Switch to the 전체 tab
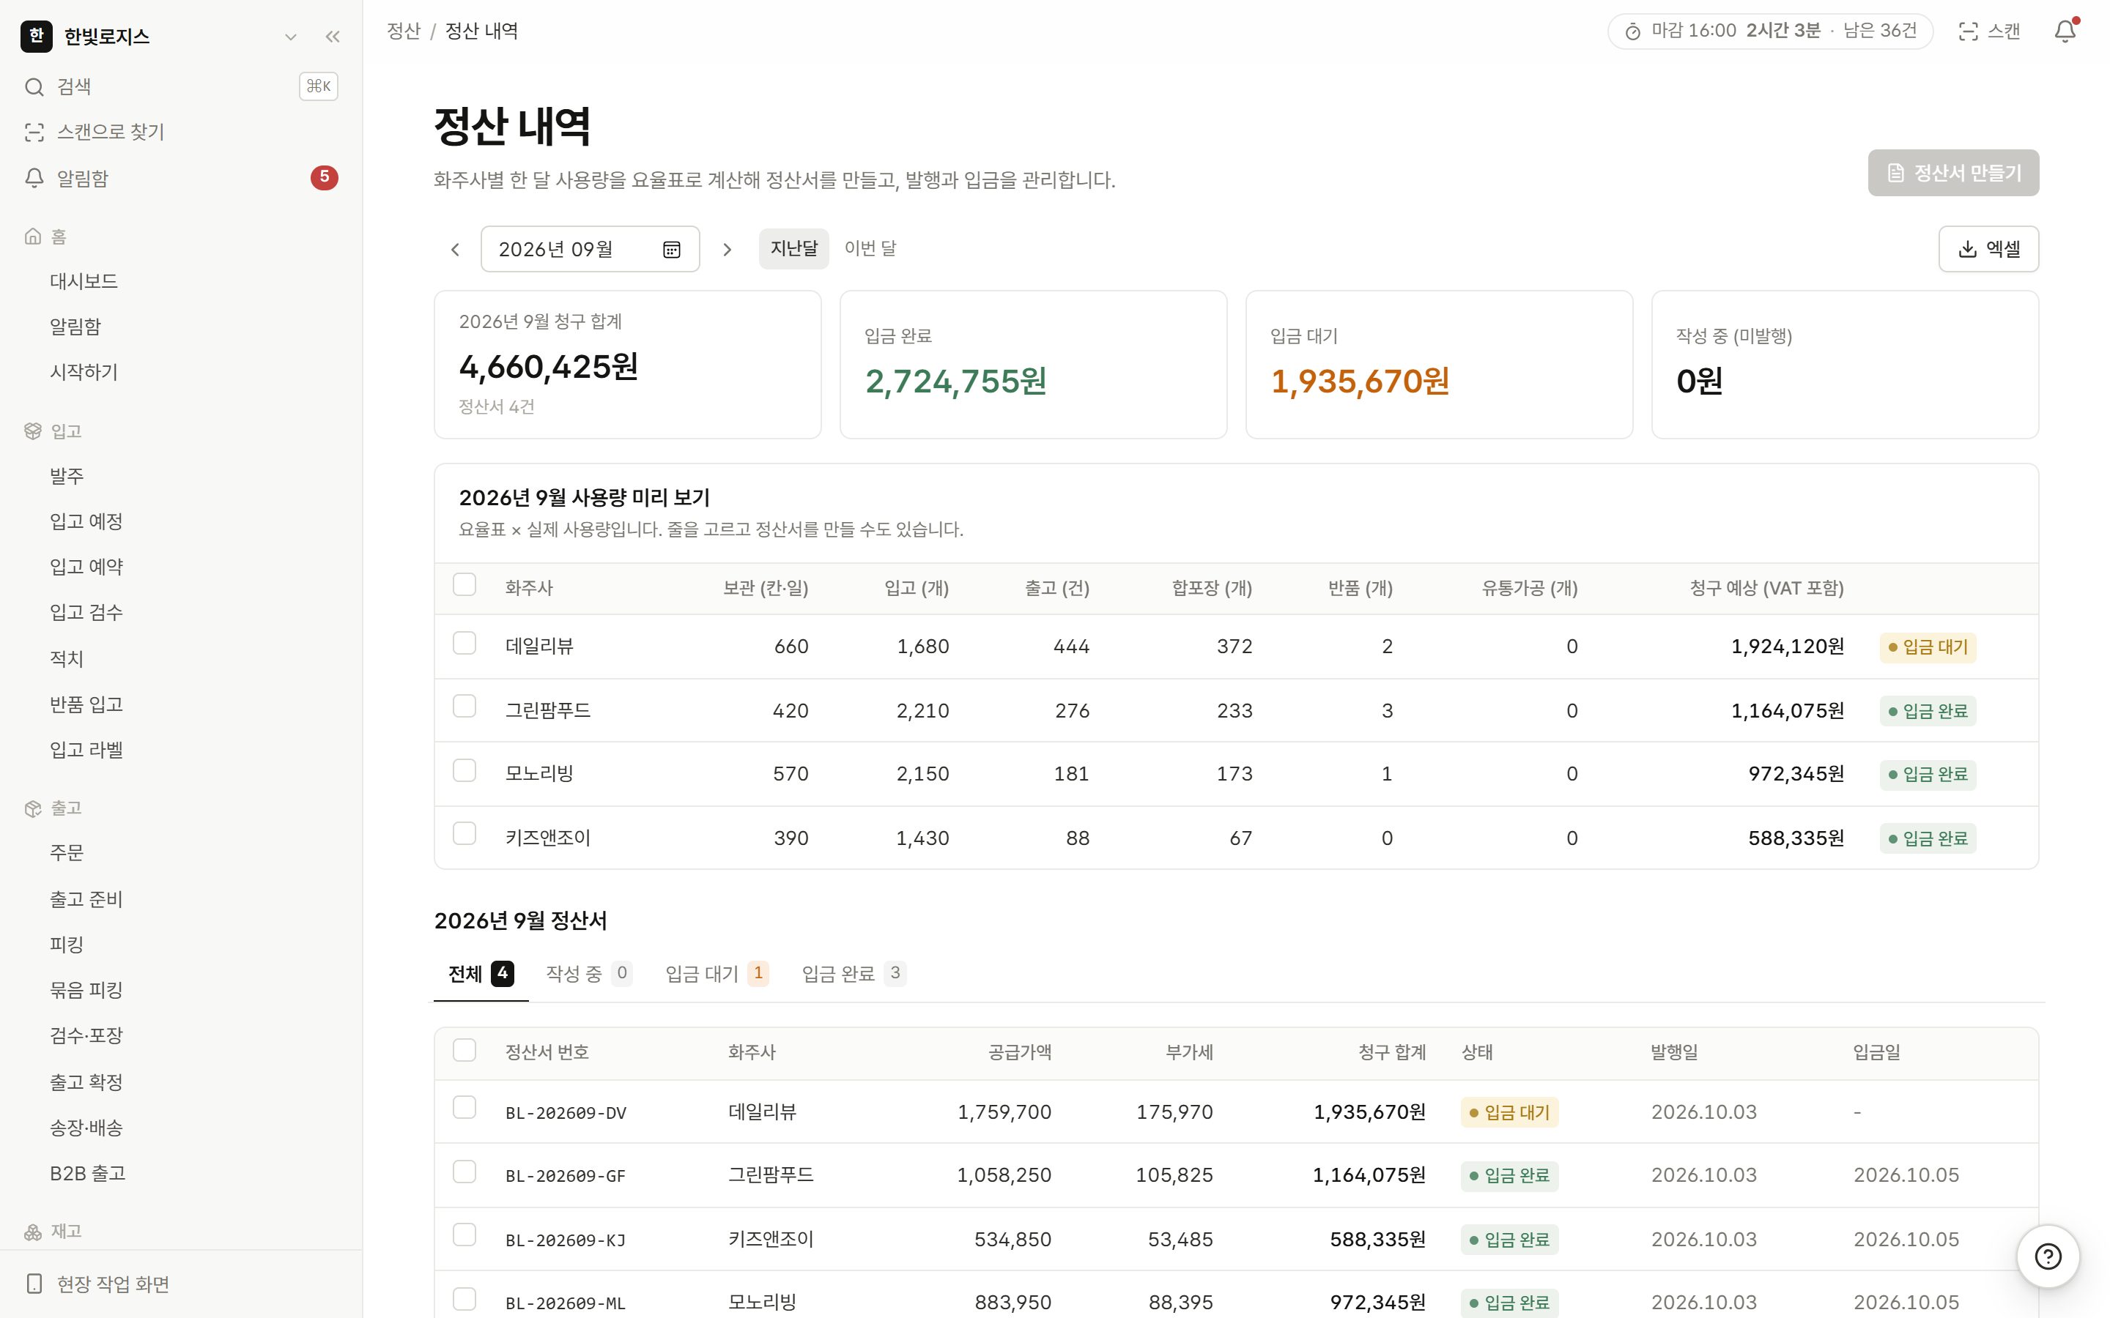 pos(481,974)
